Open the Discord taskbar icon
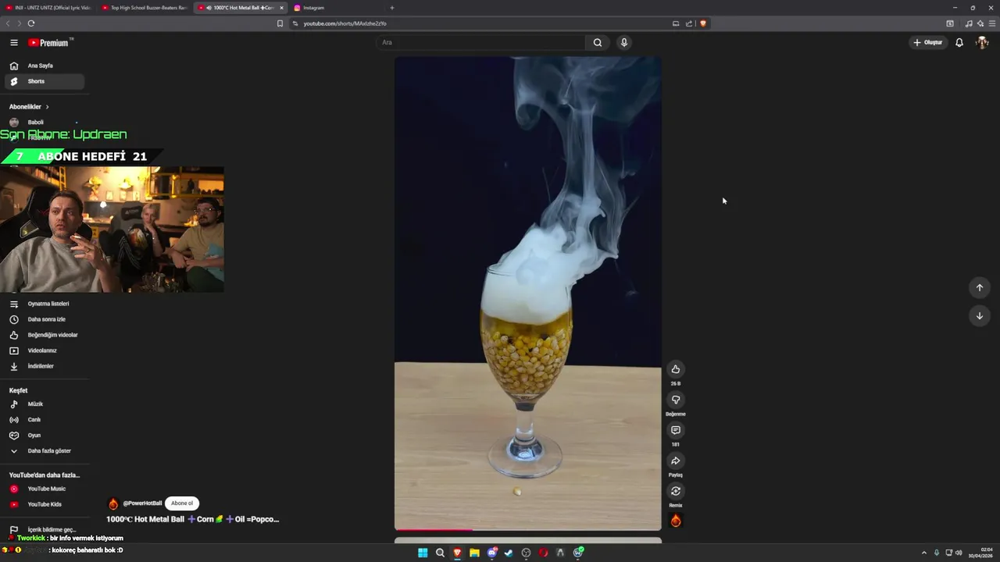Image resolution: width=1000 pixels, height=562 pixels. point(491,553)
